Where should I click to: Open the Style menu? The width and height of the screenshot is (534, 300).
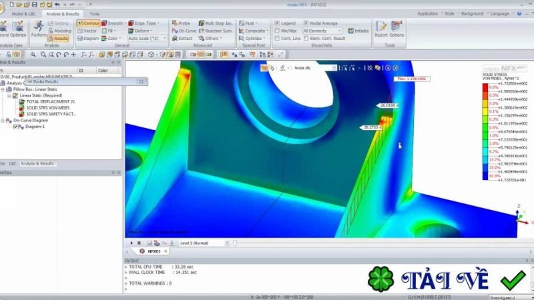(x=449, y=13)
